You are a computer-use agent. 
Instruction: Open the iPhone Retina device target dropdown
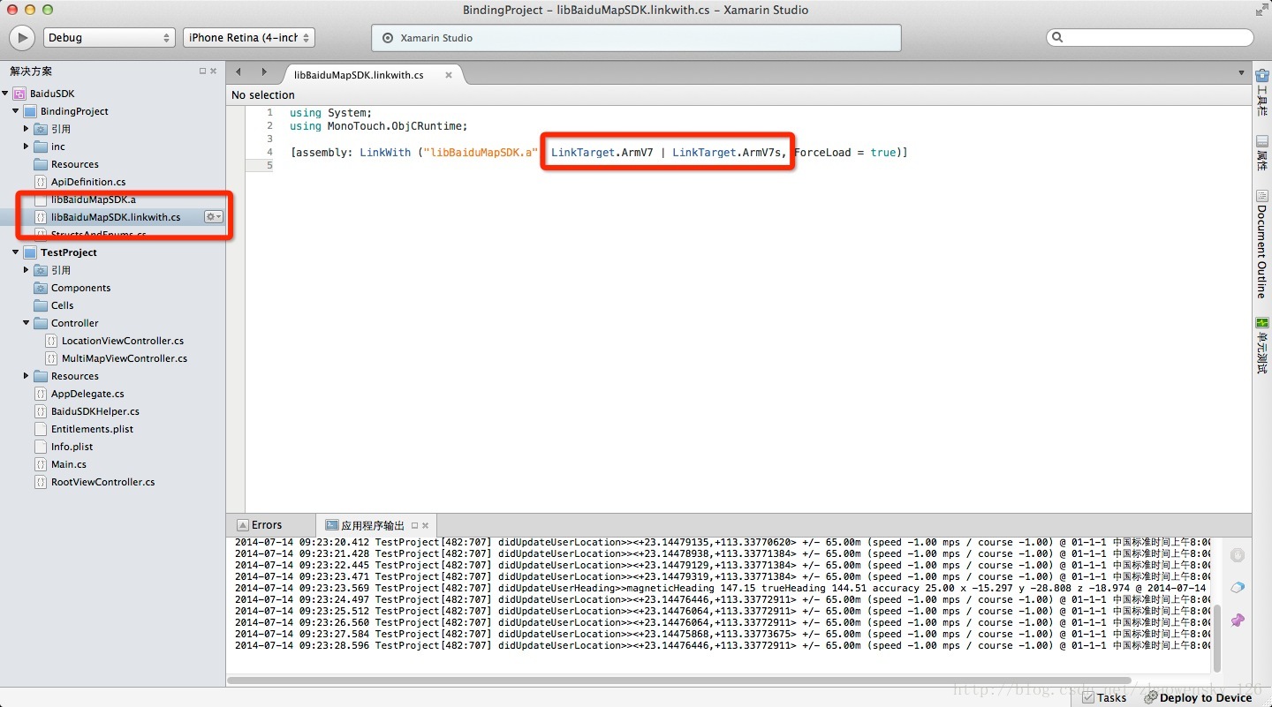[249, 38]
